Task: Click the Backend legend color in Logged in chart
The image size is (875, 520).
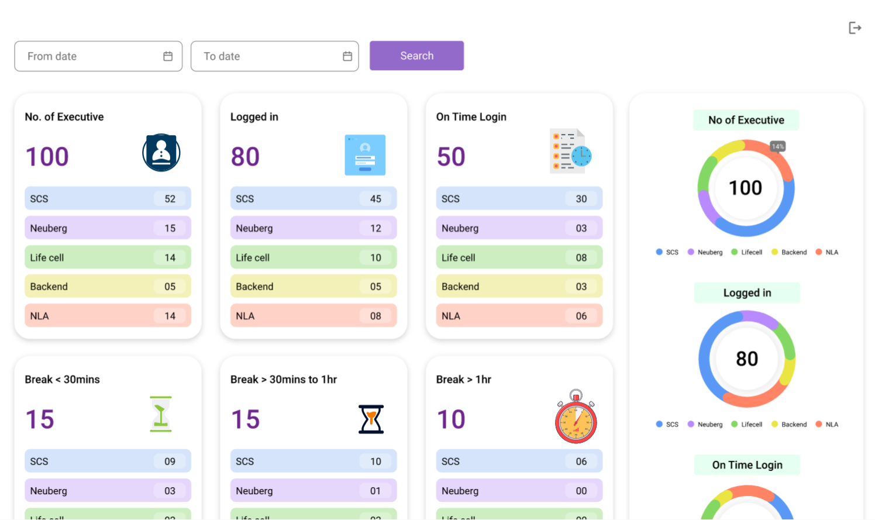Action: (774, 424)
